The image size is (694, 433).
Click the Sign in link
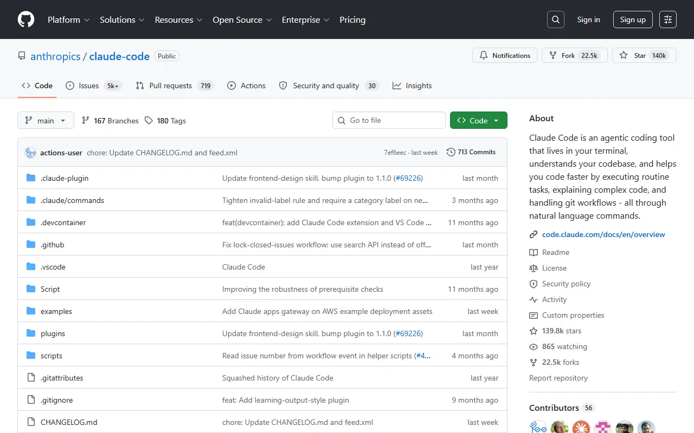(588, 19)
